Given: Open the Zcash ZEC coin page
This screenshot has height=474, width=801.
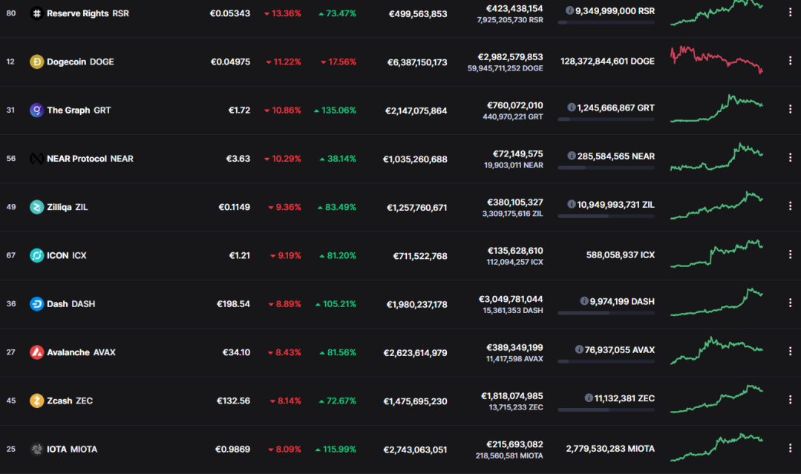Looking at the screenshot, I should click(70, 401).
